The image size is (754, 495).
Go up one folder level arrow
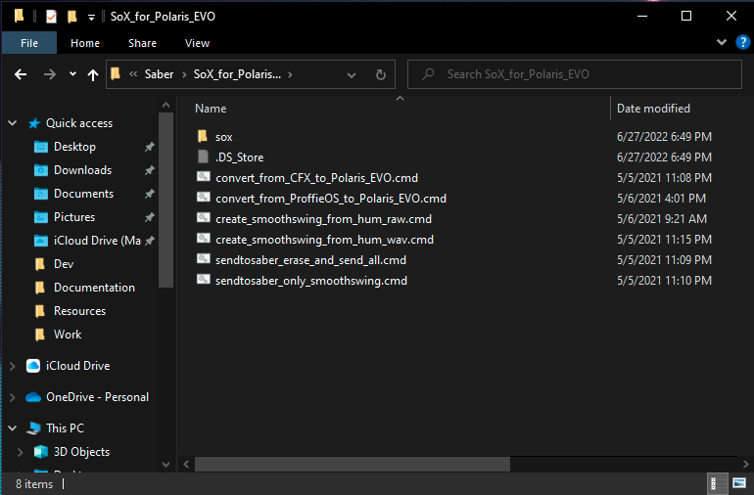[93, 74]
